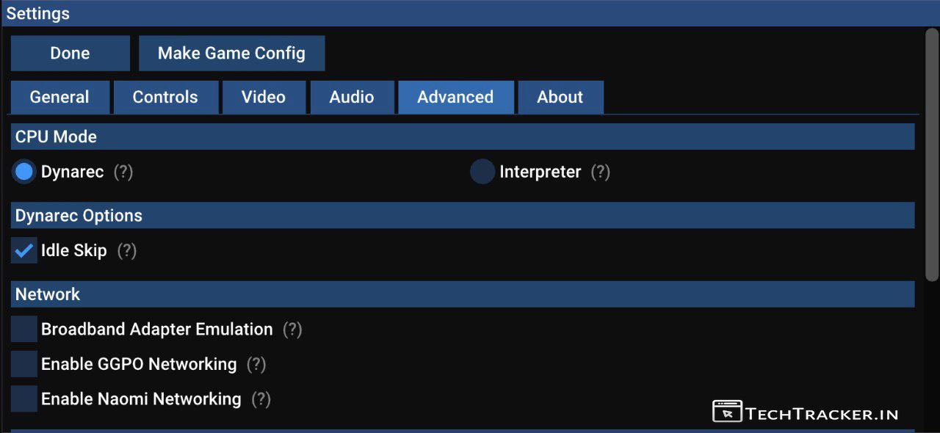Click the TechTracker.in watermark logo icon
This screenshot has width=940, height=433.
[x=727, y=412]
